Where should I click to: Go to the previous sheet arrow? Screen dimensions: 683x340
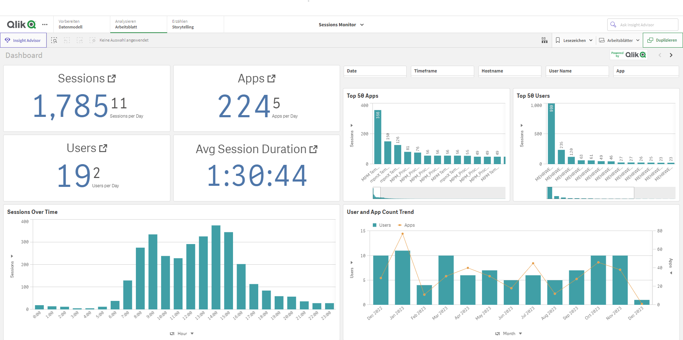[660, 55]
